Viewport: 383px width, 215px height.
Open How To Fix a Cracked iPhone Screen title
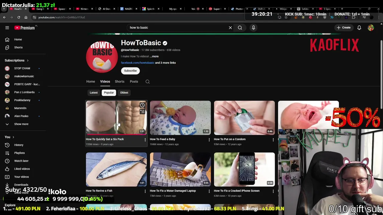click(237, 191)
